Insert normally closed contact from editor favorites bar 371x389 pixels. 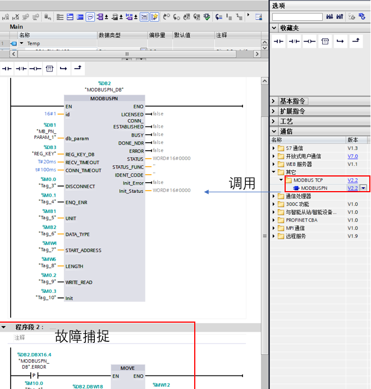point(21,69)
